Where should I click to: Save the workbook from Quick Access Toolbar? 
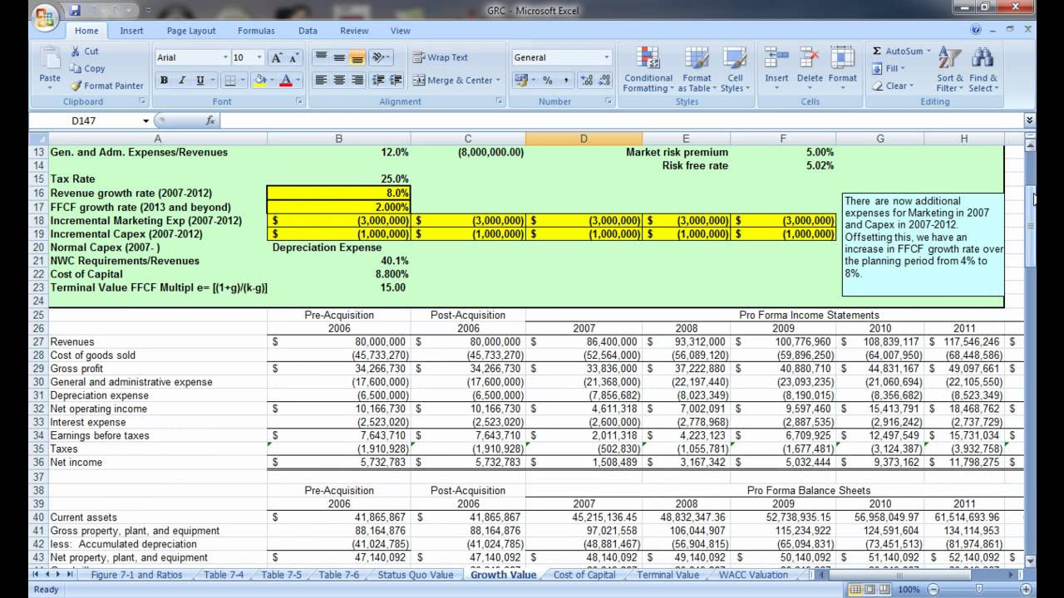(x=75, y=11)
